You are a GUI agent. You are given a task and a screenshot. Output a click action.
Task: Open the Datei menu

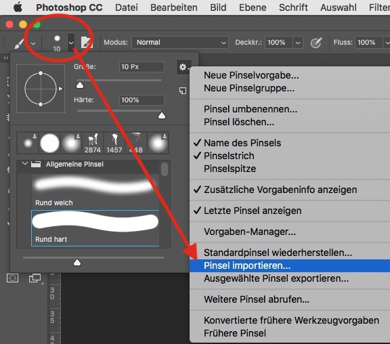point(127,7)
